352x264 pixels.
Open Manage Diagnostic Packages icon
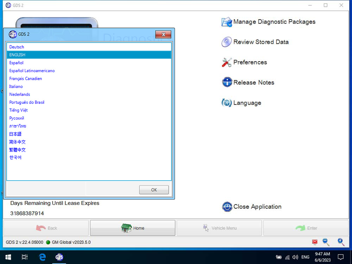[227, 22]
